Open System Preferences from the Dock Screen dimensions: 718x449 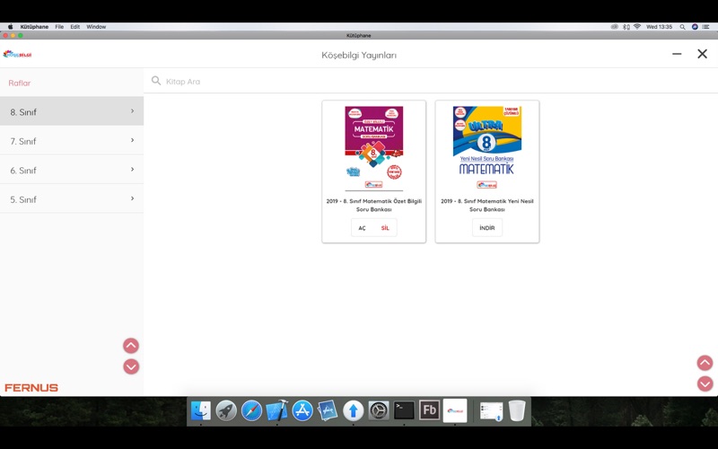tap(379, 410)
